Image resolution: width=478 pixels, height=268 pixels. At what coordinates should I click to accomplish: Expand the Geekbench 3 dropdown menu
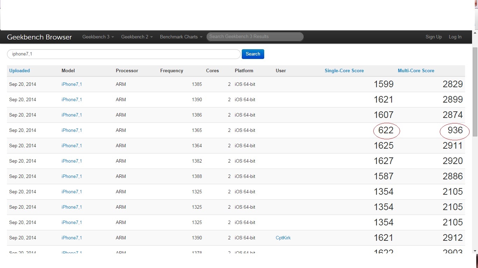click(98, 37)
